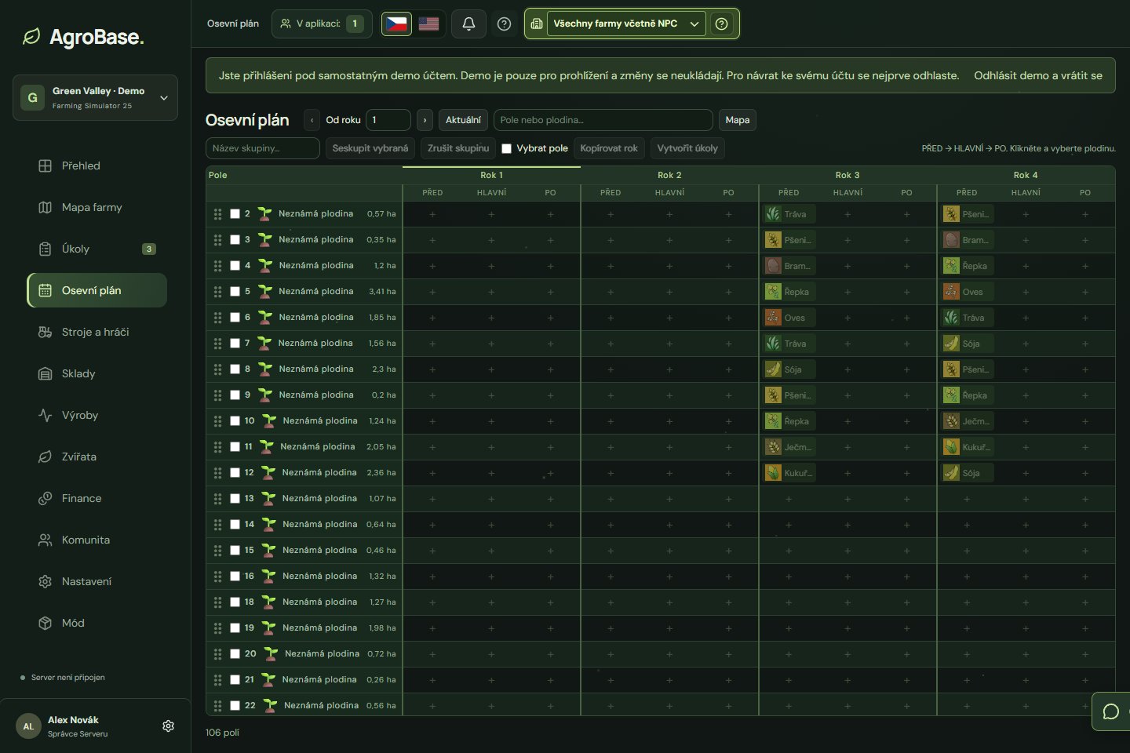Click the sprout icon of field 5
The width and height of the screenshot is (1130, 753).
click(265, 291)
